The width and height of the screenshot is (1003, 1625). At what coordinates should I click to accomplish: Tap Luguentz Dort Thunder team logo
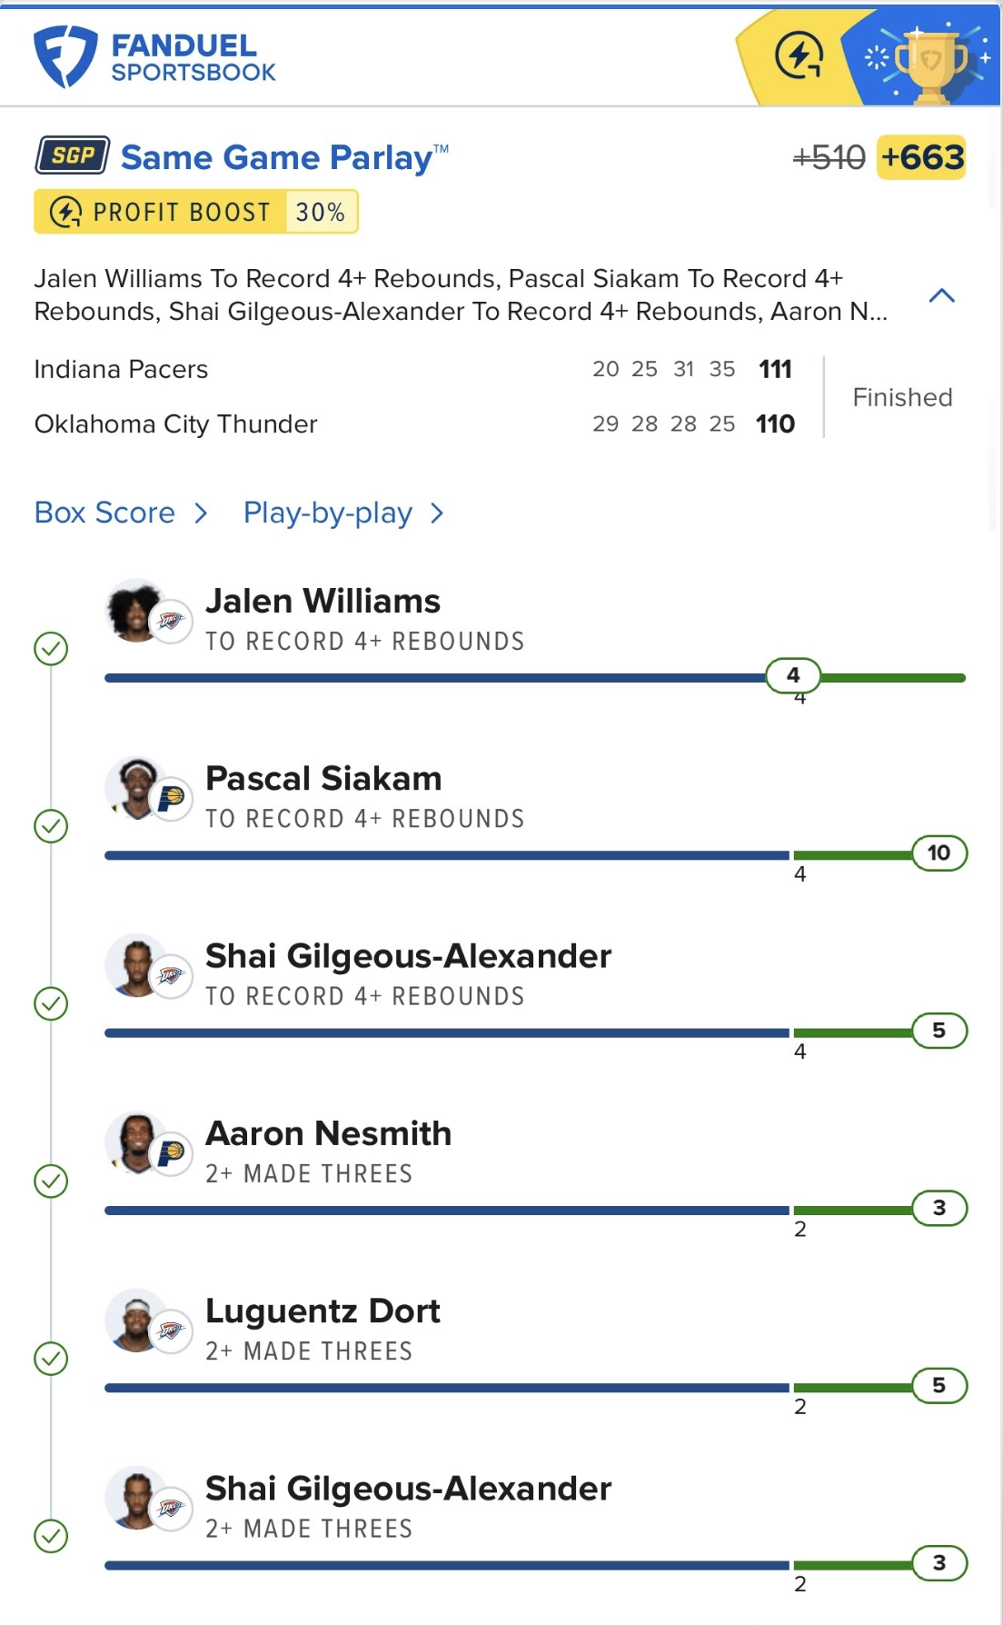171,1331
